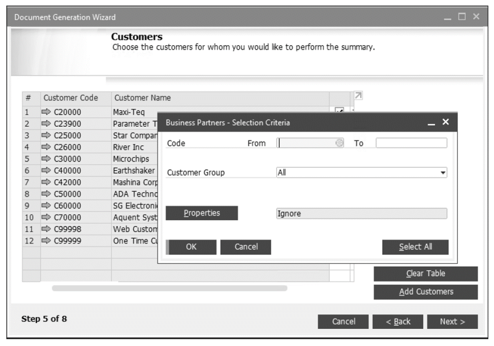The image size is (494, 346).
Task: Advance the wizard with Next
Action: 452,322
